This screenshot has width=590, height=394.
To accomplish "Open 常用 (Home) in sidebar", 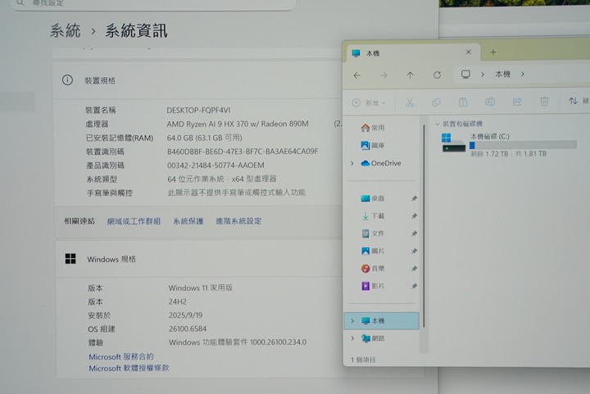I will pyautogui.click(x=373, y=128).
